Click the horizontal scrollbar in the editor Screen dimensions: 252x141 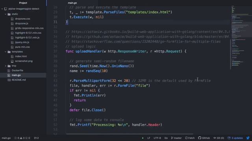click(x=130, y=134)
